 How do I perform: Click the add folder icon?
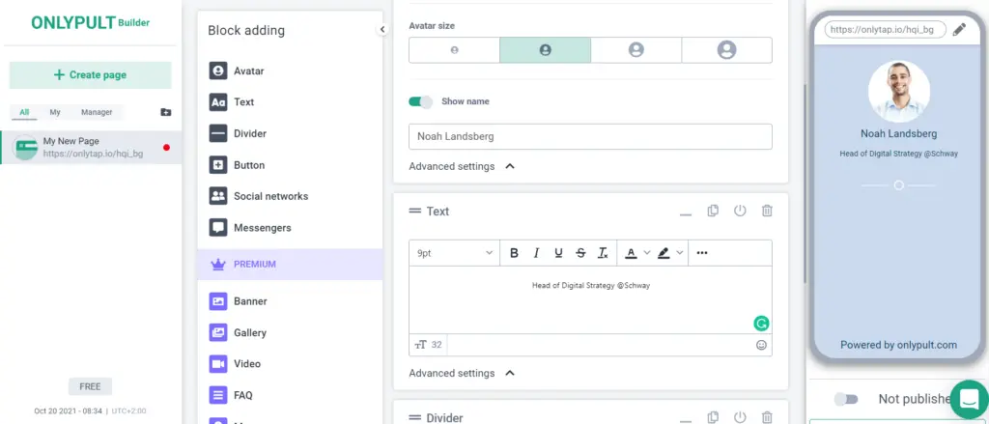pyautogui.click(x=166, y=112)
